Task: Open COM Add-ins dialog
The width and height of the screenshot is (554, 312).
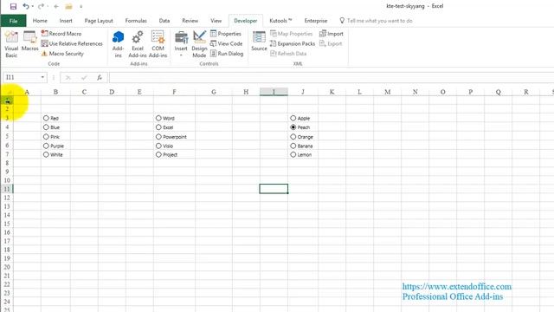Action: tap(158, 44)
